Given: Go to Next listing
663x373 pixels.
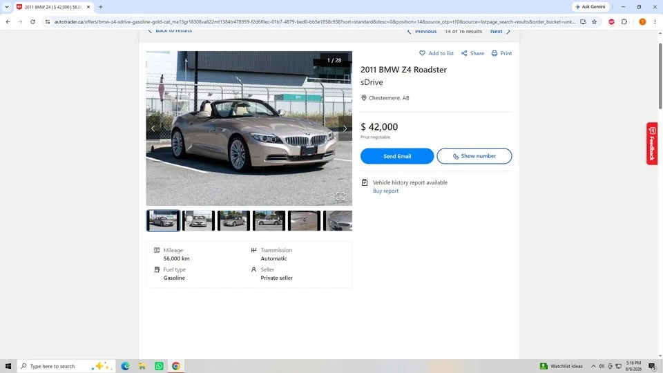Looking at the screenshot, I should click(500, 32).
